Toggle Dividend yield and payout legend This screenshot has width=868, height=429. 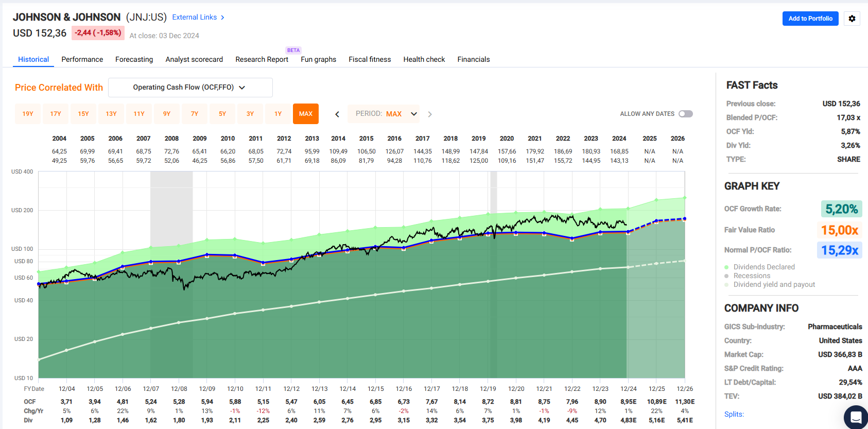pos(774,285)
